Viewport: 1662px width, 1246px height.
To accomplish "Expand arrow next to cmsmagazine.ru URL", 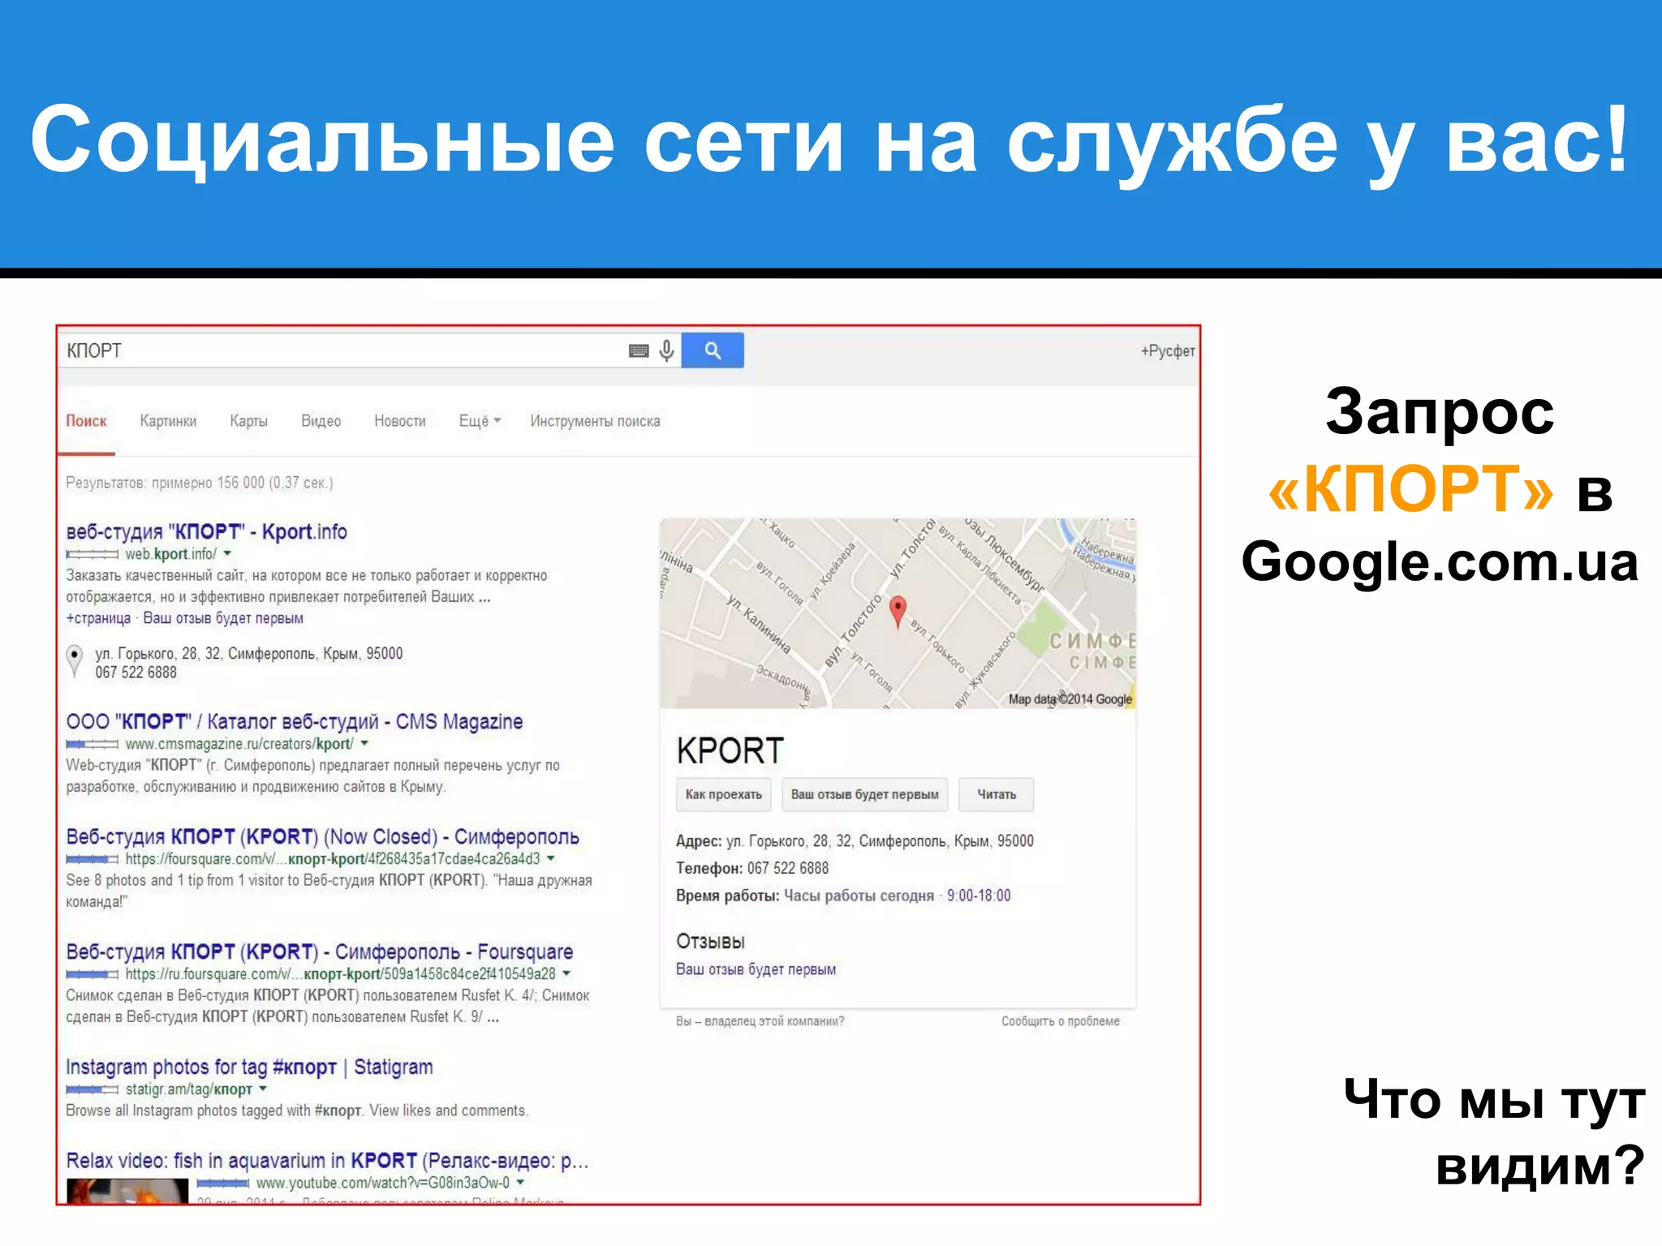I will [364, 743].
